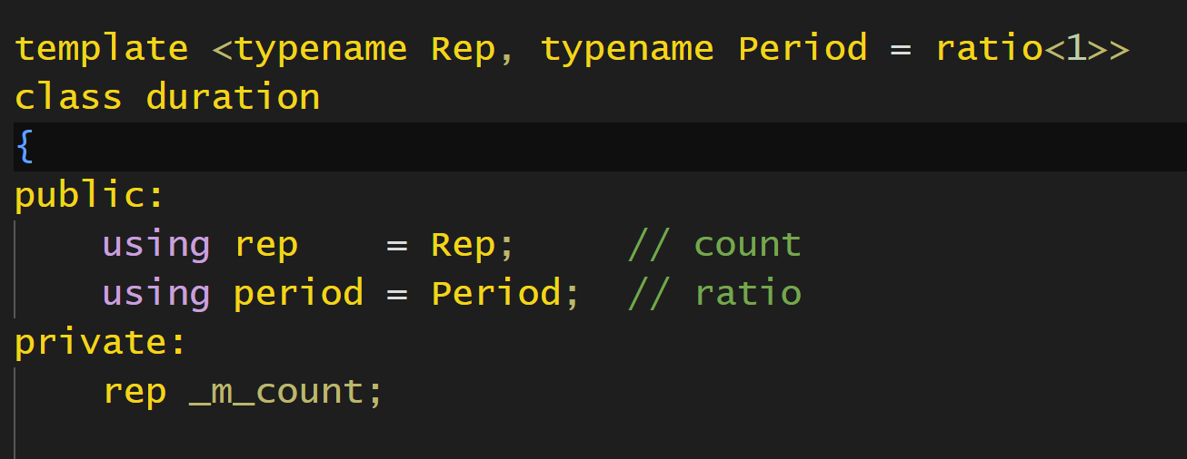
Task: Click the using keyword before period
Action: coord(155,293)
